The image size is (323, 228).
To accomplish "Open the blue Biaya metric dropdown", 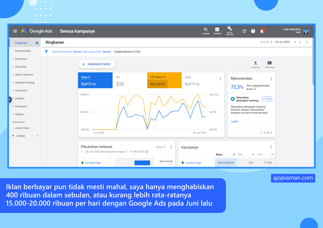I will pos(86,77).
